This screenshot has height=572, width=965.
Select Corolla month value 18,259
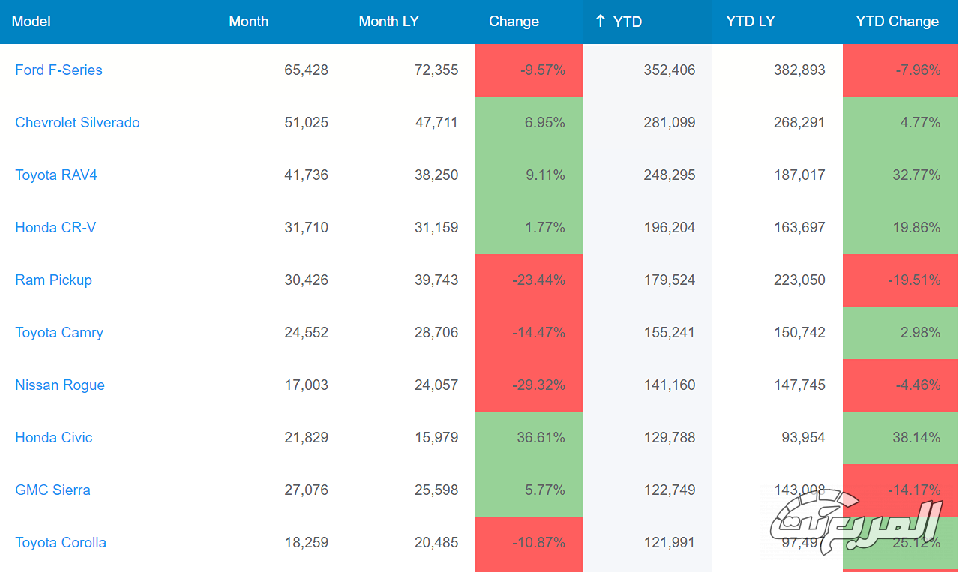click(x=306, y=542)
